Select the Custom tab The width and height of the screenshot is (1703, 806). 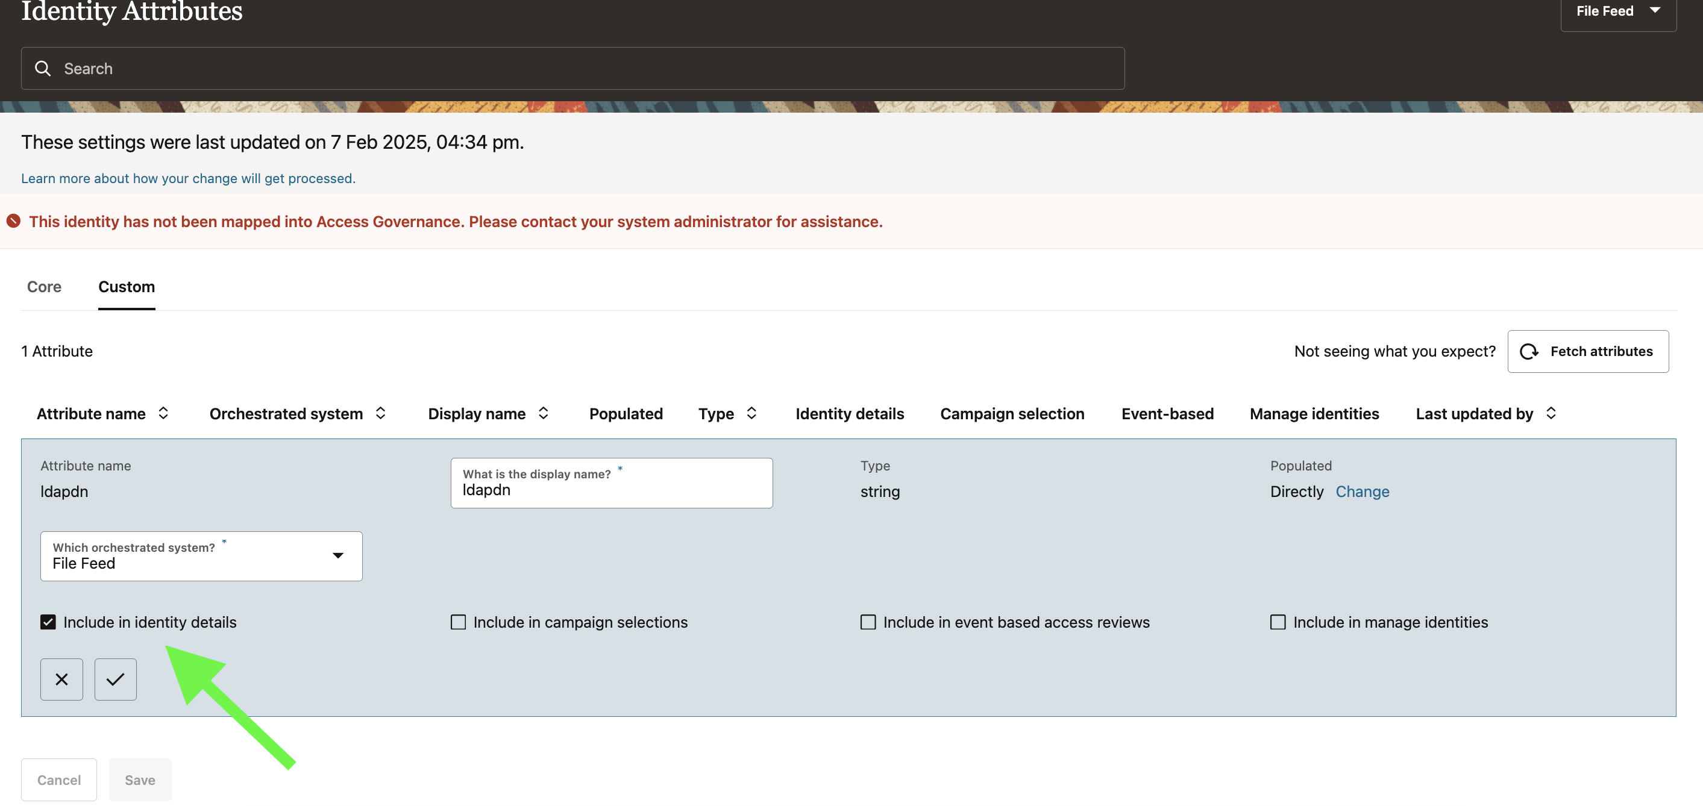click(x=127, y=287)
